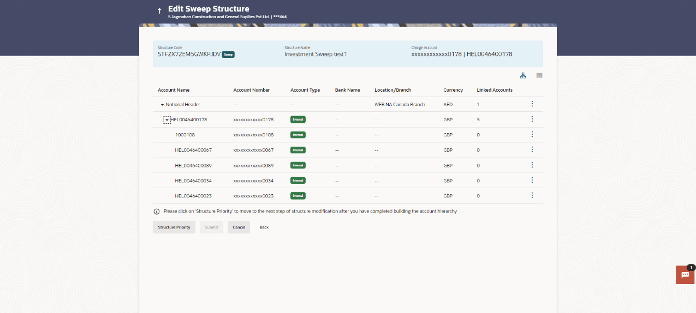Select the HEL0046400067 account name

[193, 150]
